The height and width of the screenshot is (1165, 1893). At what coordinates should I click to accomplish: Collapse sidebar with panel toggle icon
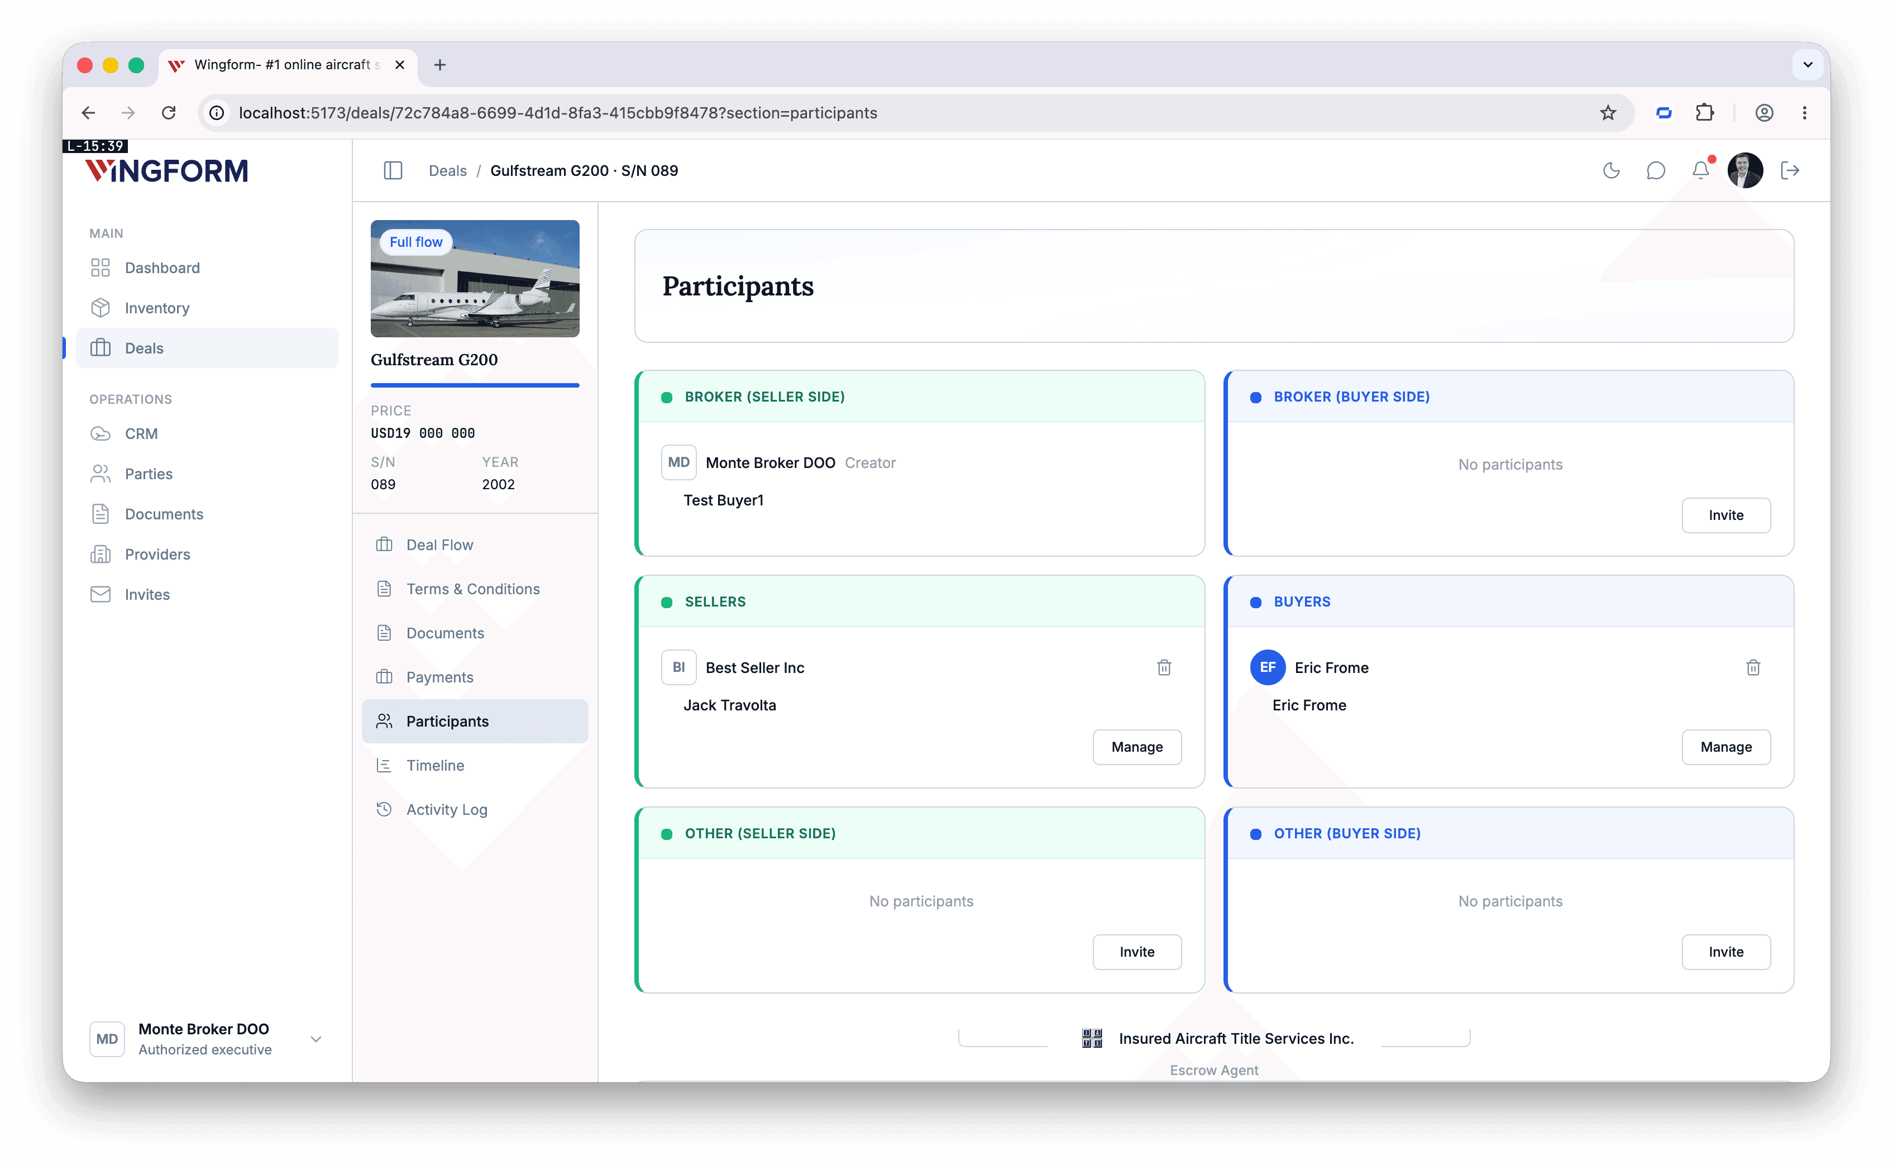pos(393,170)
